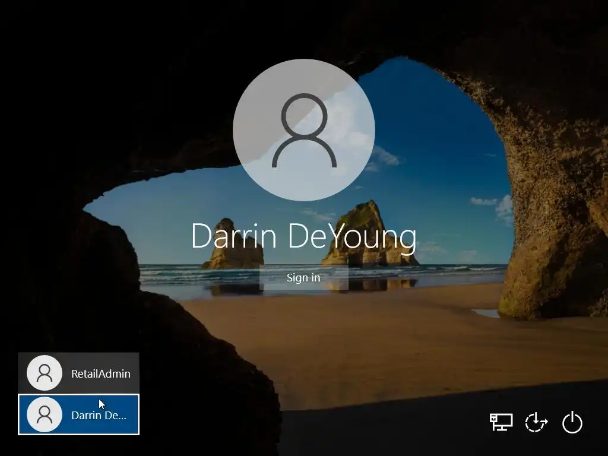The height and width of the screenshot is (456, 608).
Task: Click the Sign in button
Action: 303,278
